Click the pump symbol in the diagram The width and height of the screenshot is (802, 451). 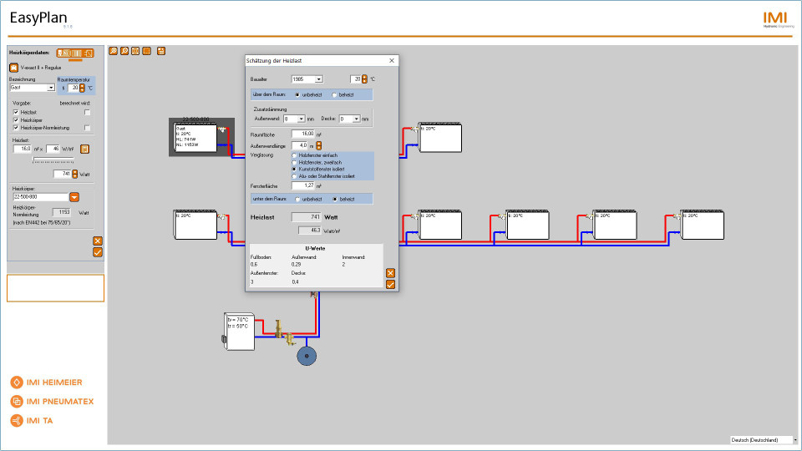point(307,357)
